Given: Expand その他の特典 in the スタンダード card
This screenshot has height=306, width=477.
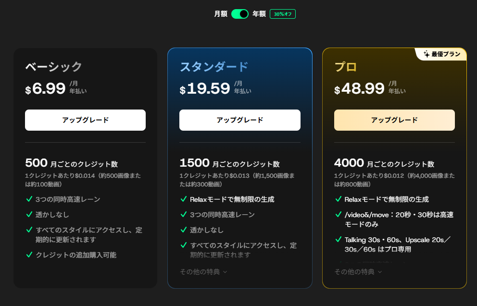Looking at the screenshot, I should 203,272.
